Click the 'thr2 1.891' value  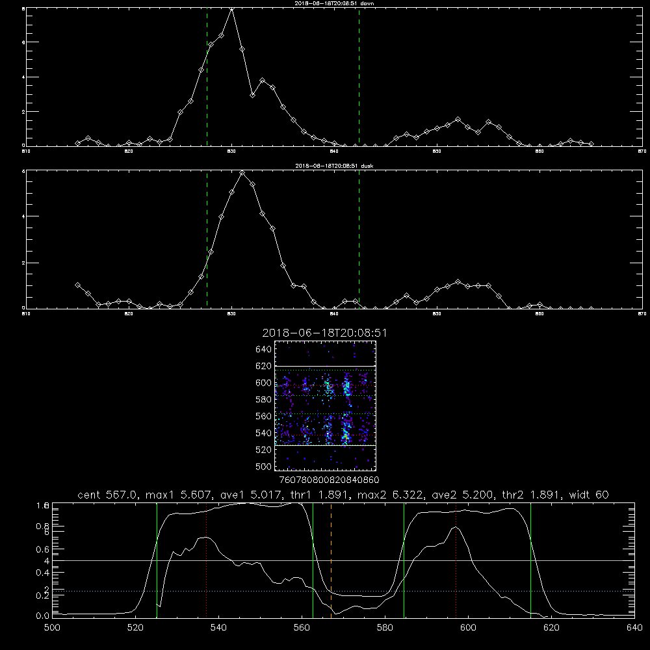532,495
